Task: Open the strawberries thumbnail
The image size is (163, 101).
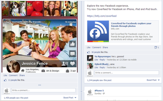Action: [35, 8]
